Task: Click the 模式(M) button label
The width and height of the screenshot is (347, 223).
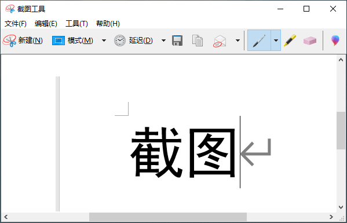Action: point(81,41)
